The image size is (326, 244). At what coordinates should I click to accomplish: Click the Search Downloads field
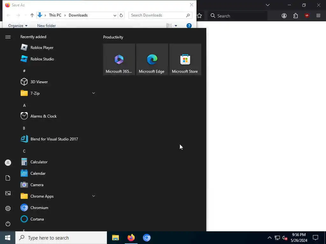(x=160, y=15)
